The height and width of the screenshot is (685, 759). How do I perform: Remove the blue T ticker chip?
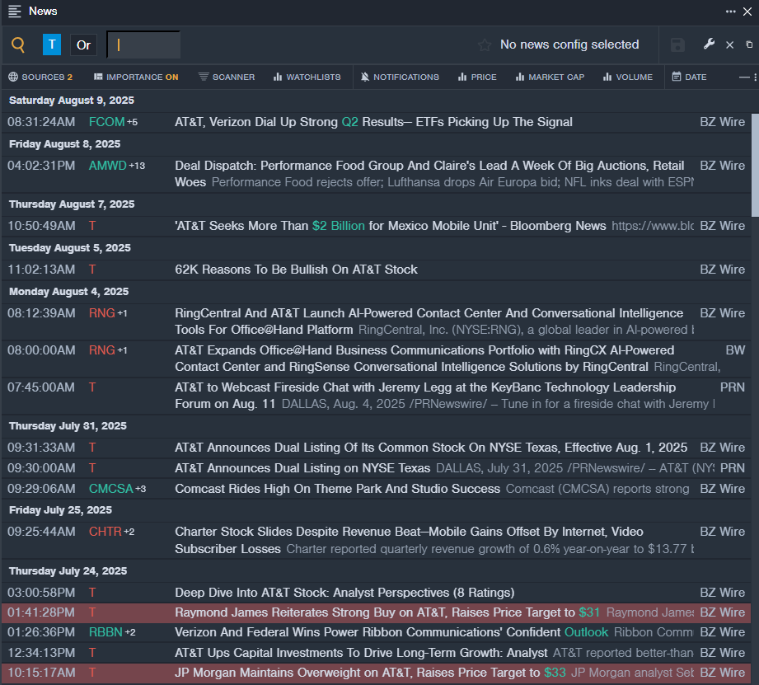coord(52,45)
